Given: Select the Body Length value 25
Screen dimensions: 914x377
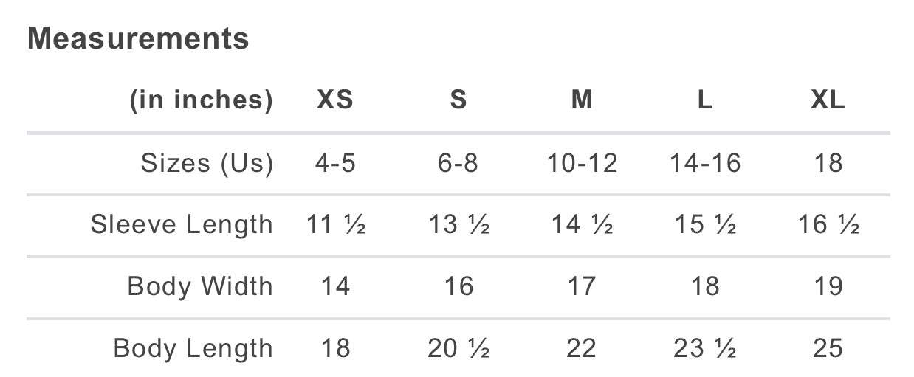Looking at the screenshot, I should coord(828,348).
